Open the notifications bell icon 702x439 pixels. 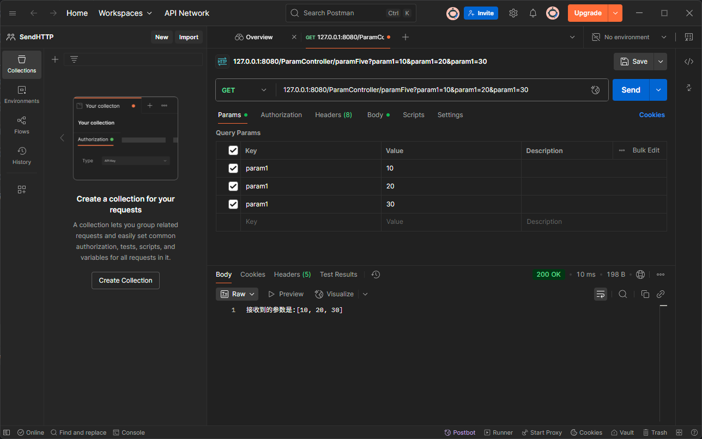(533, 13)
